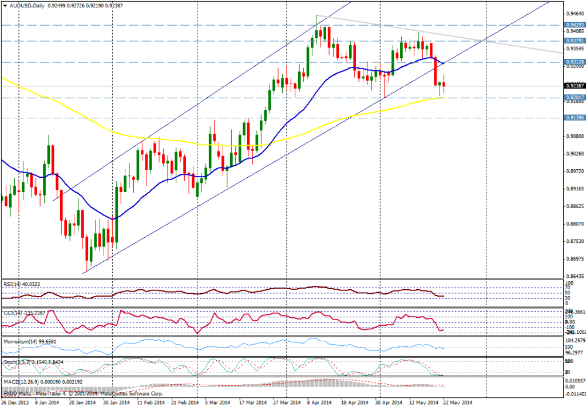Click the latest red candlestick on chart
This screenshot has height=407, width=586.
pyautogui.click(x=444, y=85)
